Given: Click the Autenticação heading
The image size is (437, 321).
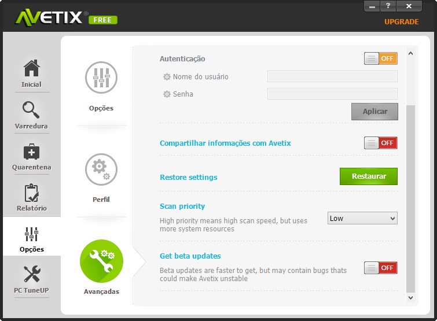Looking at the screenshot, I should coord(182,59).
